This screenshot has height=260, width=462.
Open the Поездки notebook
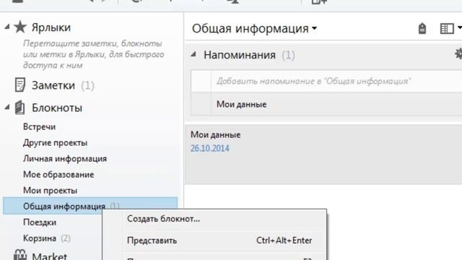[40, 222]
